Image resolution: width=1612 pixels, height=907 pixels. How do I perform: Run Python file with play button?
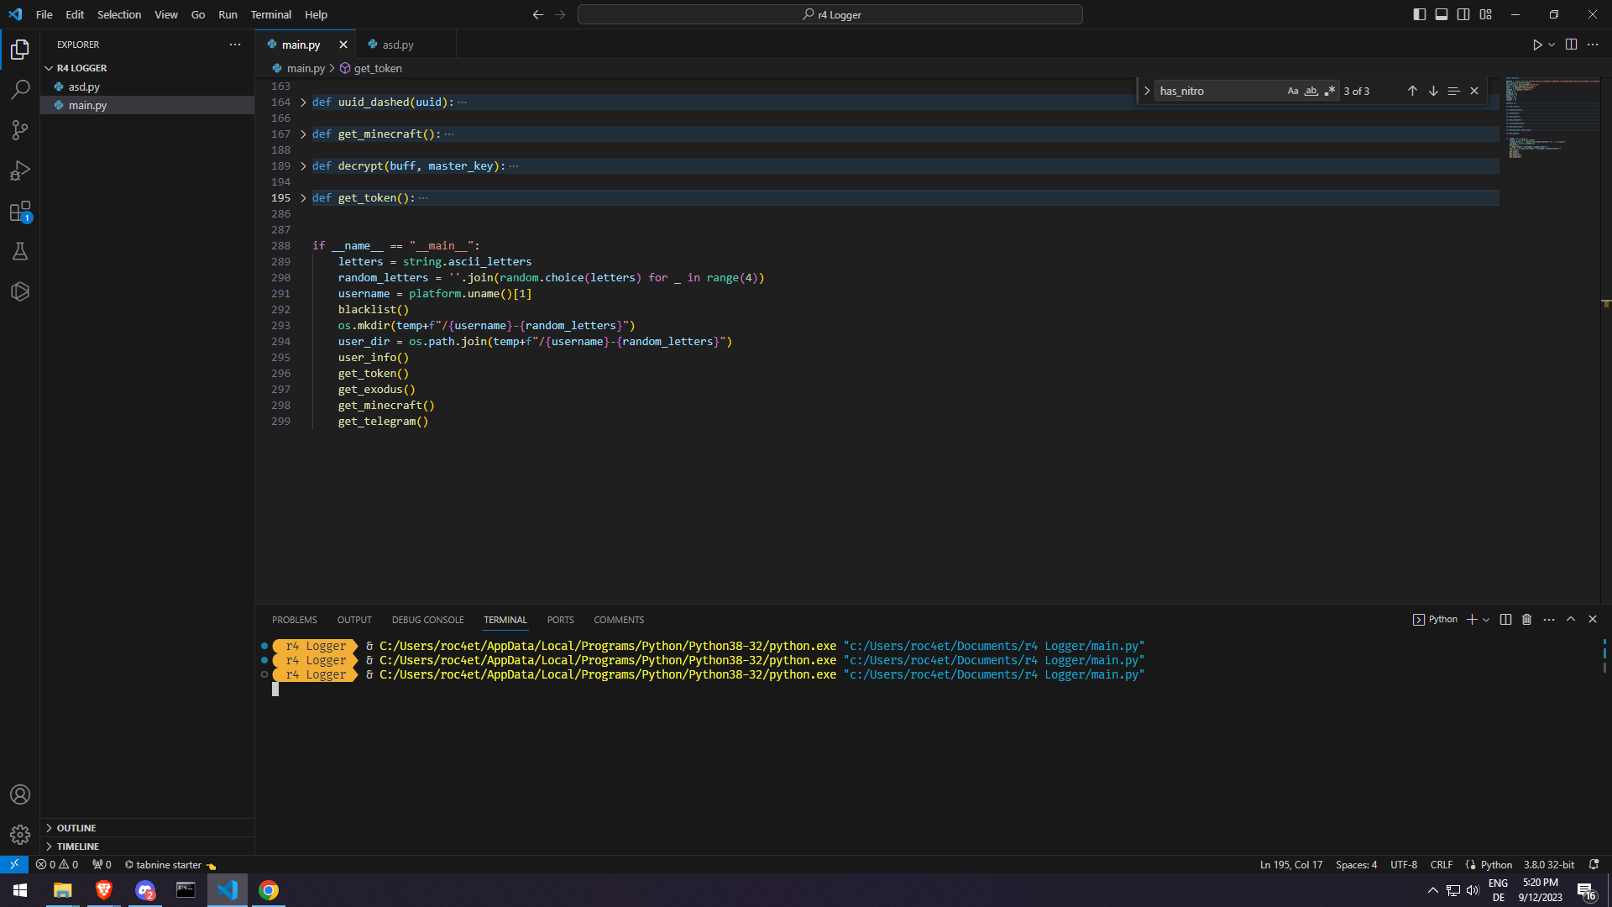1536,45
